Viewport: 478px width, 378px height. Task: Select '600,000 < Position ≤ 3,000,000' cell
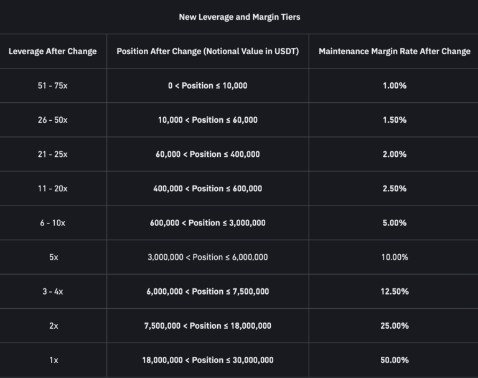[207, 222]
